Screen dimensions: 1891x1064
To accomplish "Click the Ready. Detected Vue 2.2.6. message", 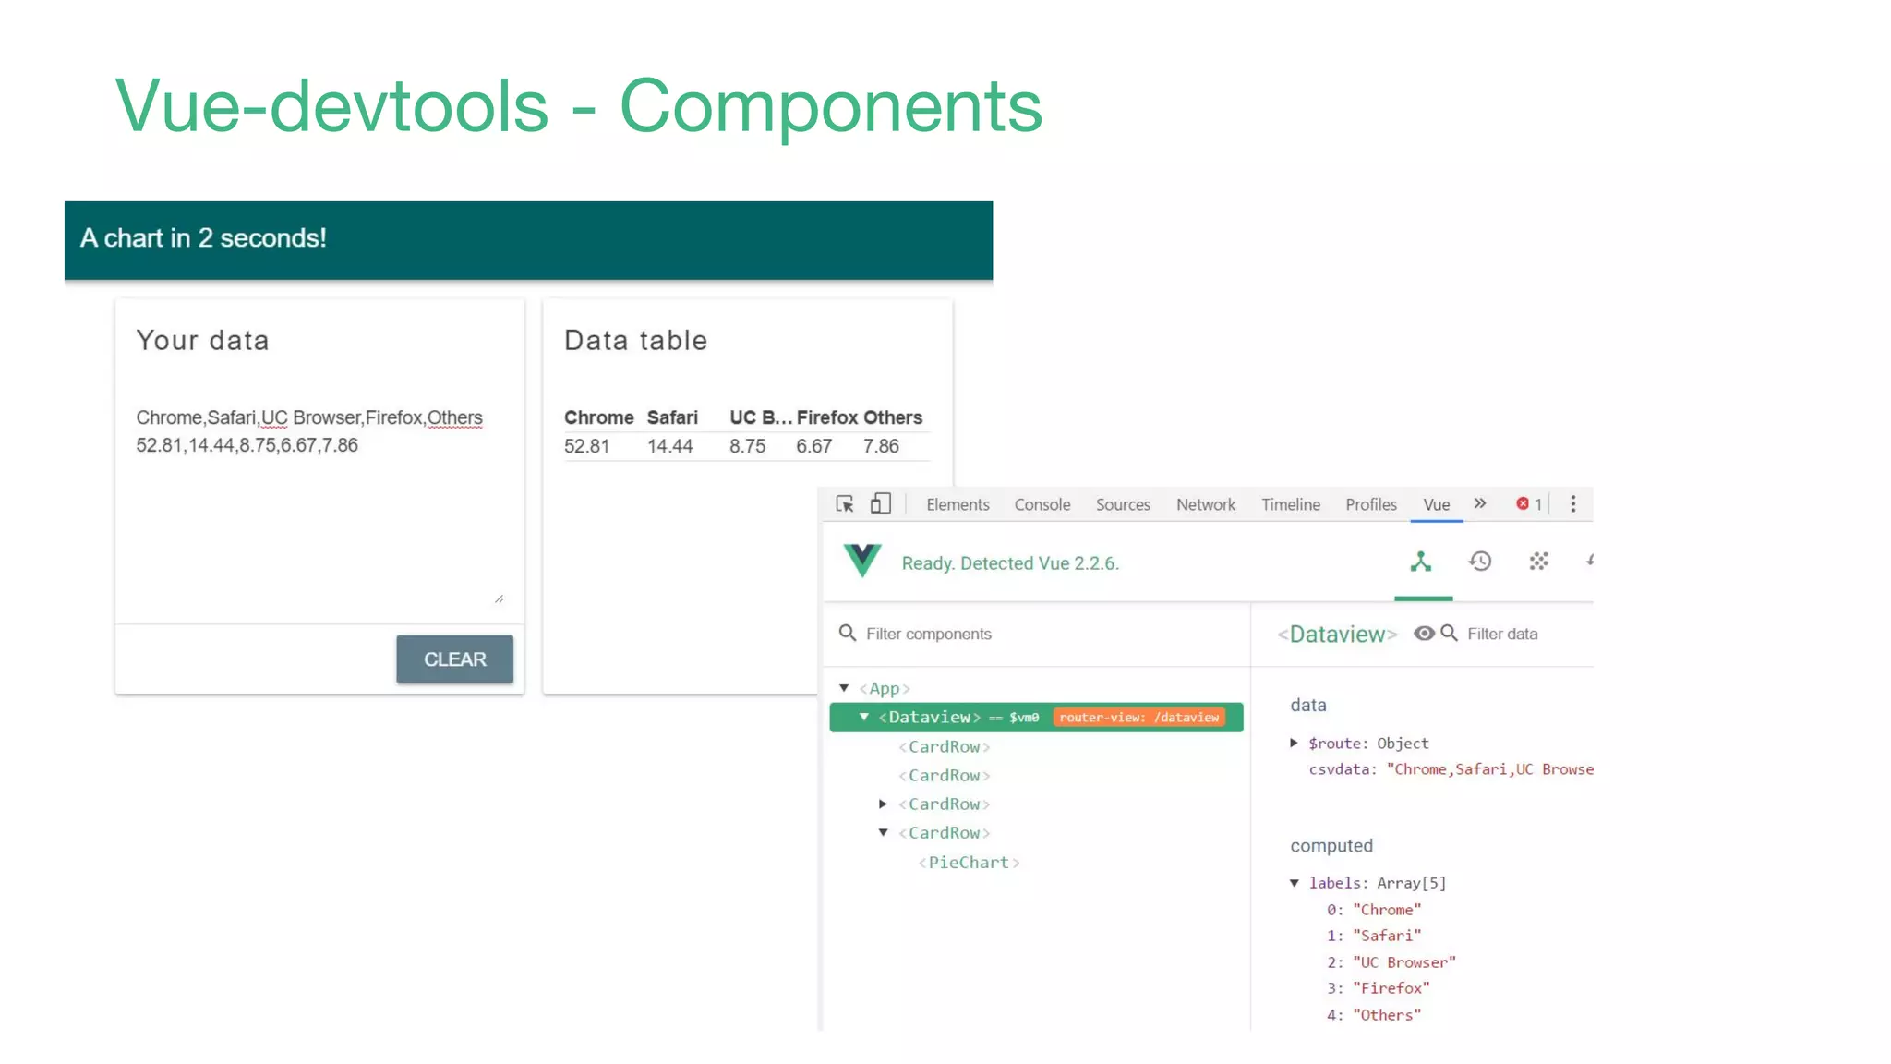I will coord(1010,563).
